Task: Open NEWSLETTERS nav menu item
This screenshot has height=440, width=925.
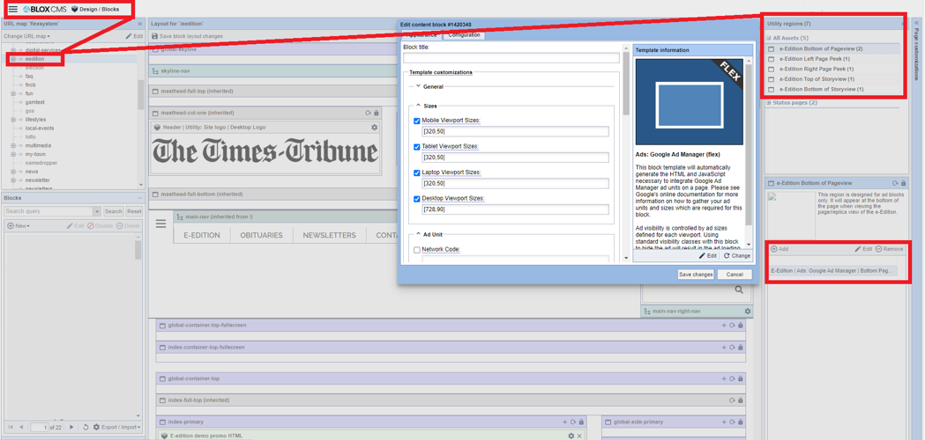Action: coord(329,235)
